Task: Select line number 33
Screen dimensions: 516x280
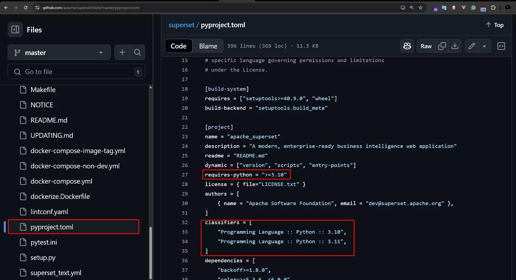Action: (185, 232)
